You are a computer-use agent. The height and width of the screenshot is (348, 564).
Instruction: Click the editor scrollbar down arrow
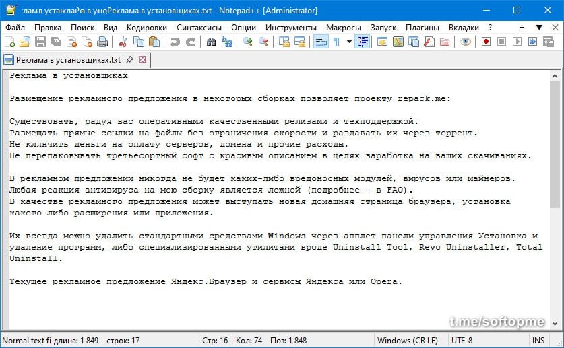tap(555, 324)
